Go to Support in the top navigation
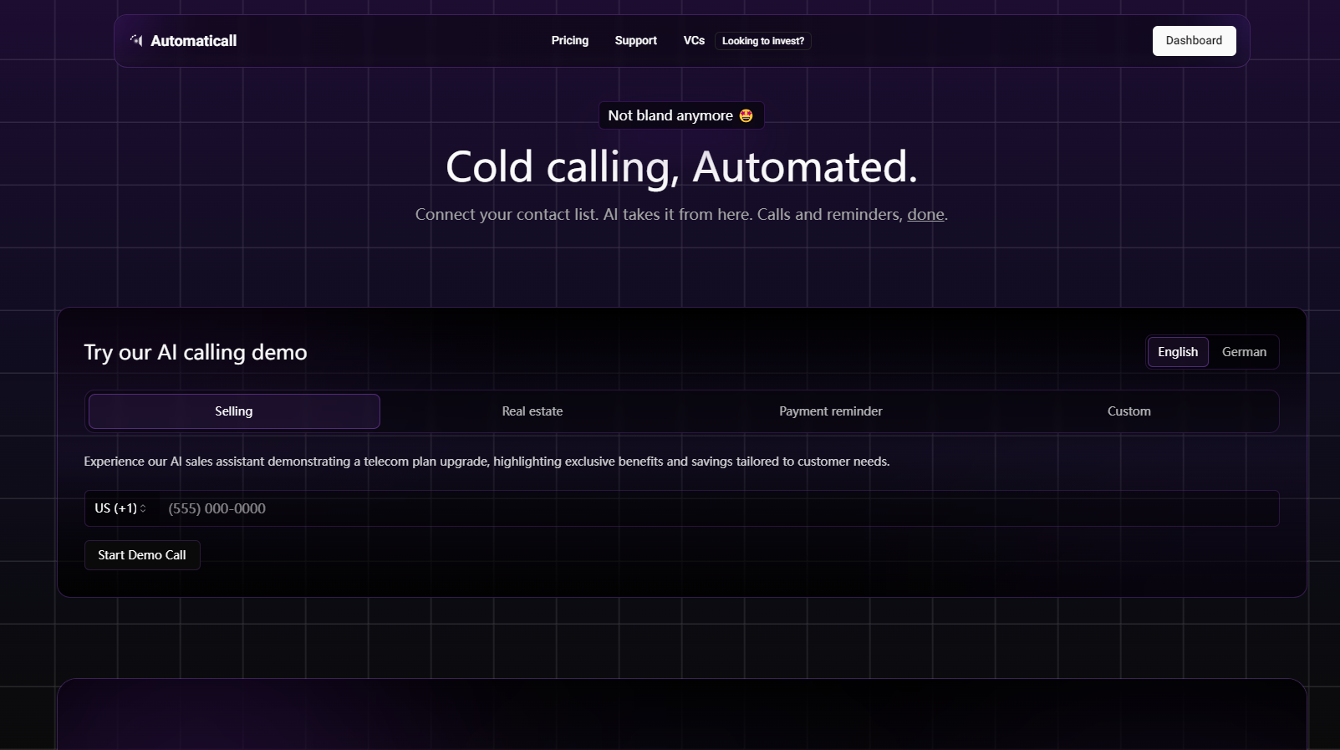 click(636, 40)
